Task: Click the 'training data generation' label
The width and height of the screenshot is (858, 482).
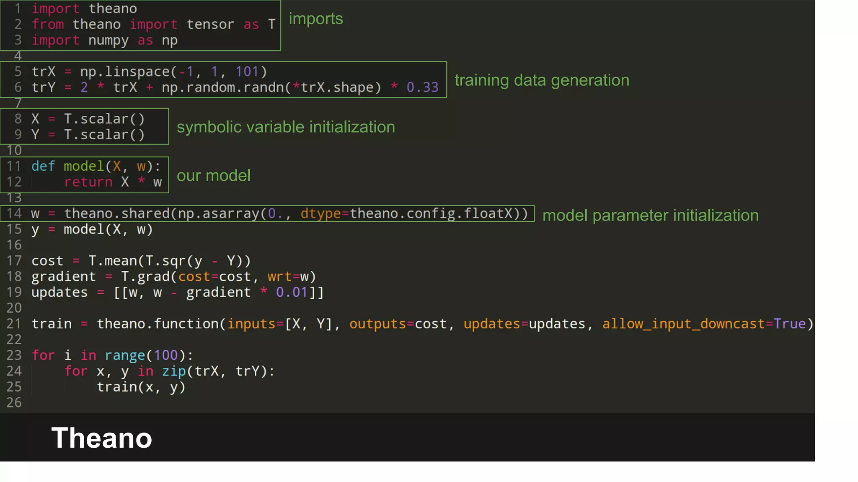Action: pos(542,80)
